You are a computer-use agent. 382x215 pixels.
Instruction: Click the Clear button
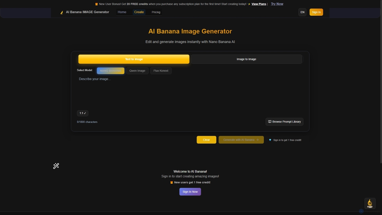[207, 140]
